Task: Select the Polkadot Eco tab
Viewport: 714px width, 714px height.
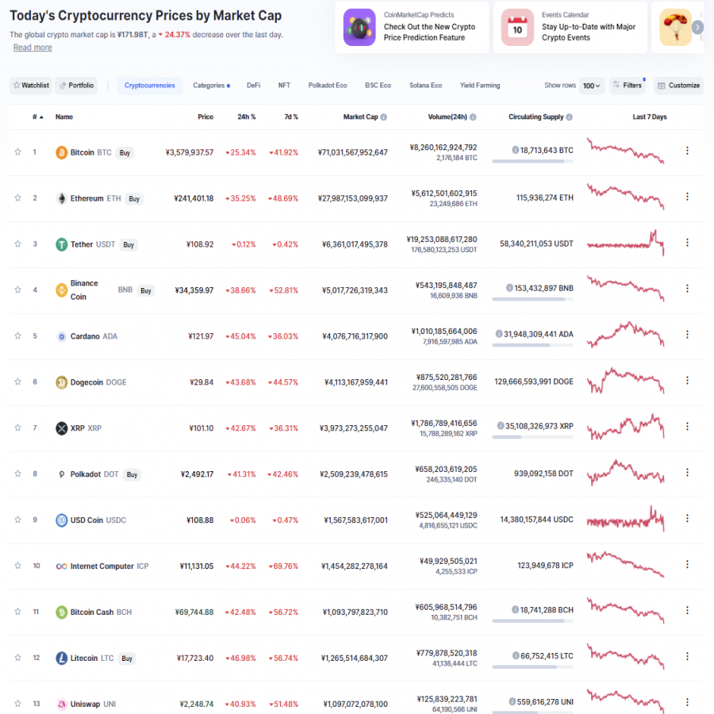Action: pyautogui.click(x=328, y=85)
